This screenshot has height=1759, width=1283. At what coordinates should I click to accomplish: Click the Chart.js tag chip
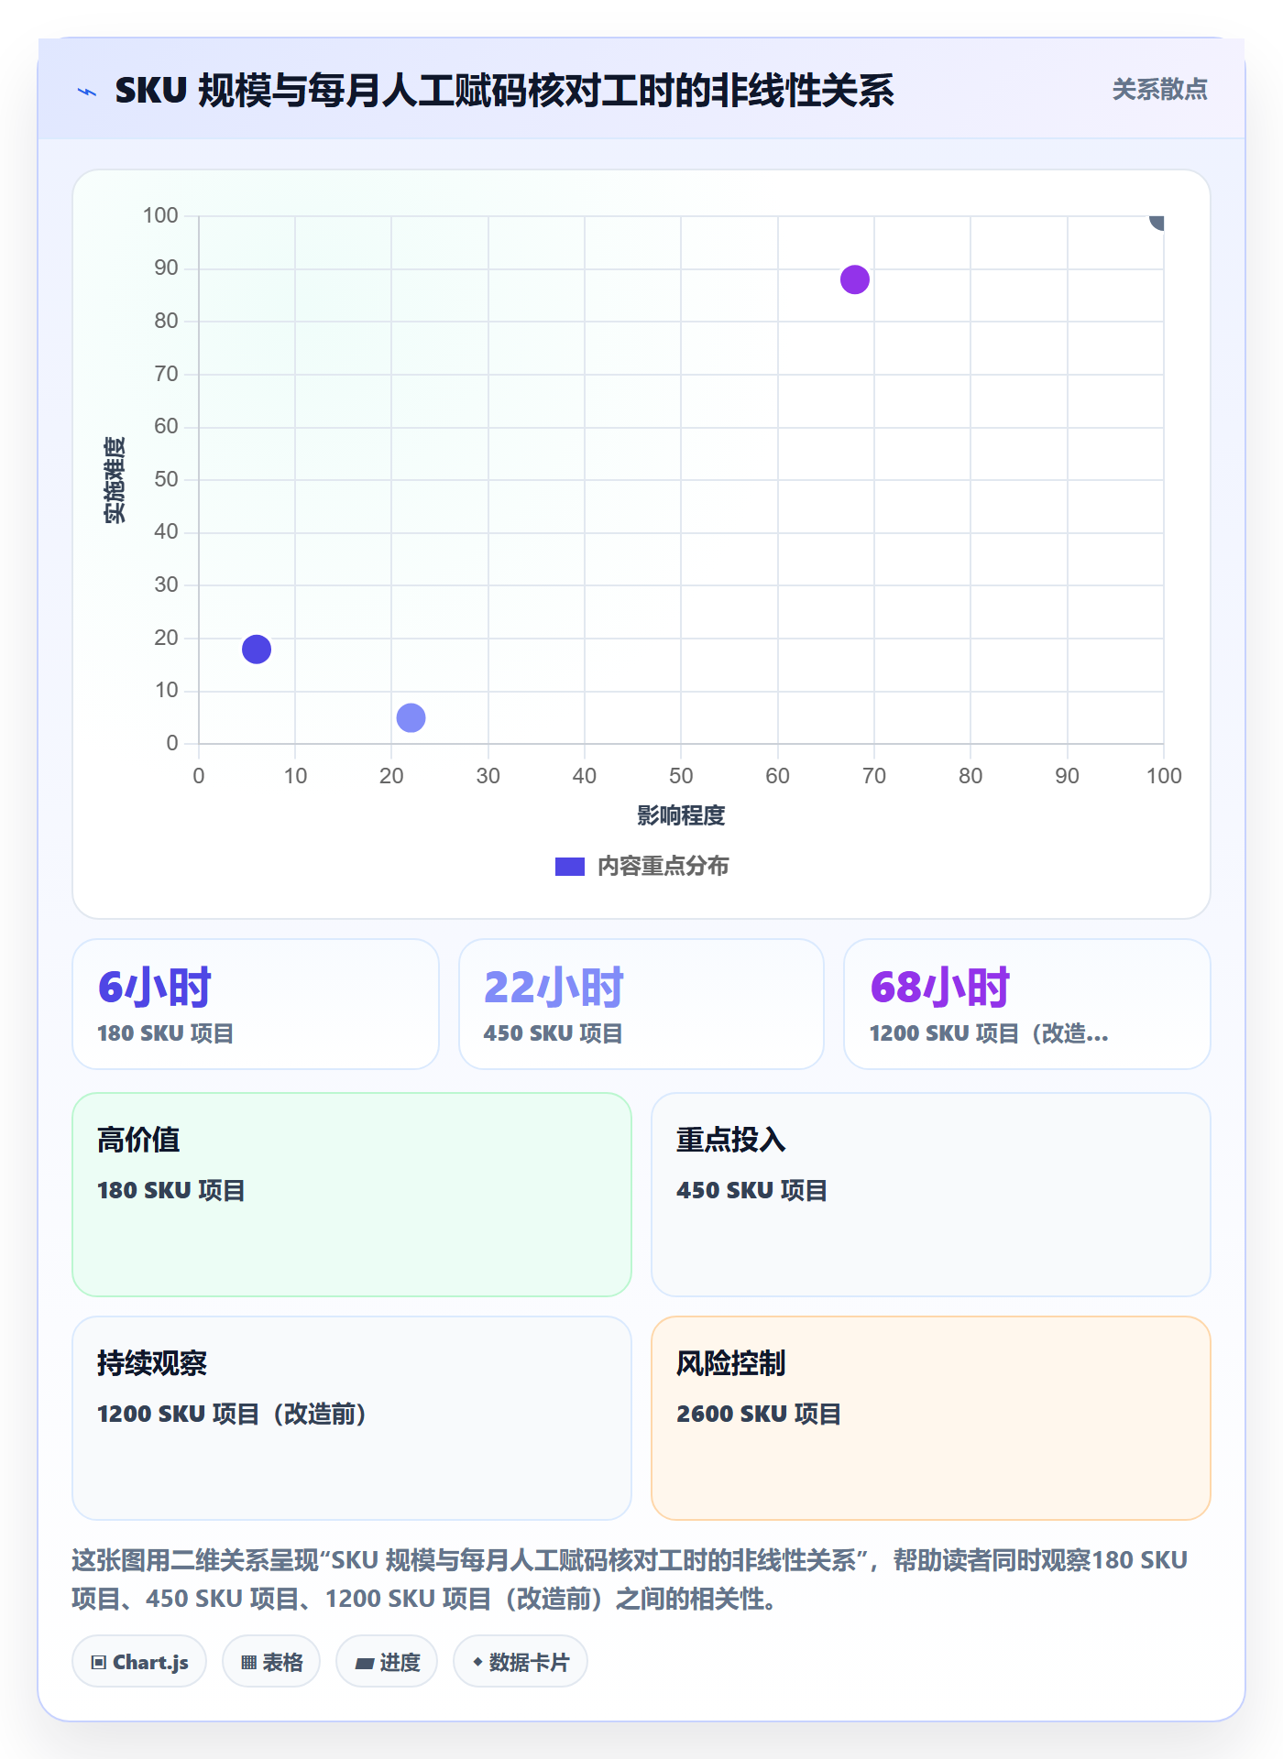point(139,1662)
